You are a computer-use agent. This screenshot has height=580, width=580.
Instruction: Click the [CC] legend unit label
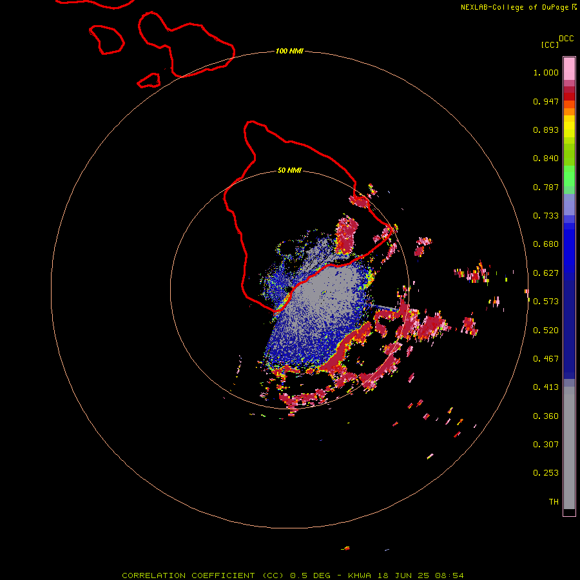pos(550,44)
